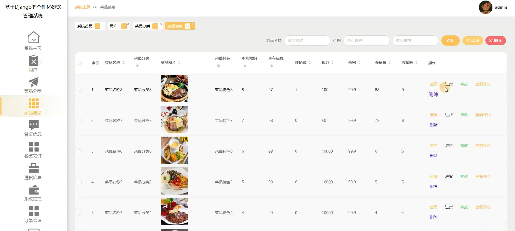Open 系统管理 wallet icon

coord(33,190)
